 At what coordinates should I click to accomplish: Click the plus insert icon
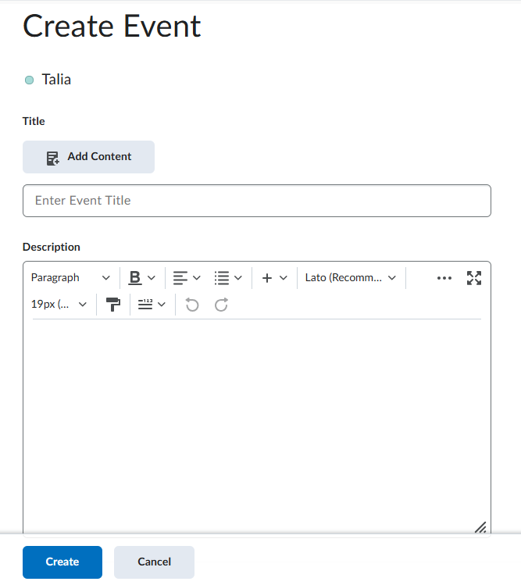point(267,278)
